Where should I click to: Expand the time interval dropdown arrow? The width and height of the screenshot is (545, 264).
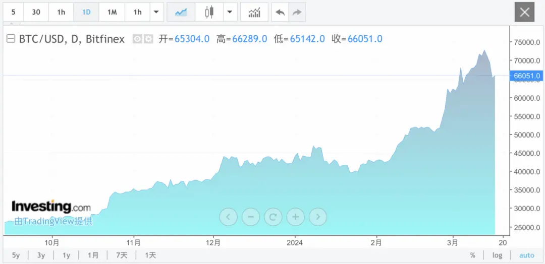point(156,12)
